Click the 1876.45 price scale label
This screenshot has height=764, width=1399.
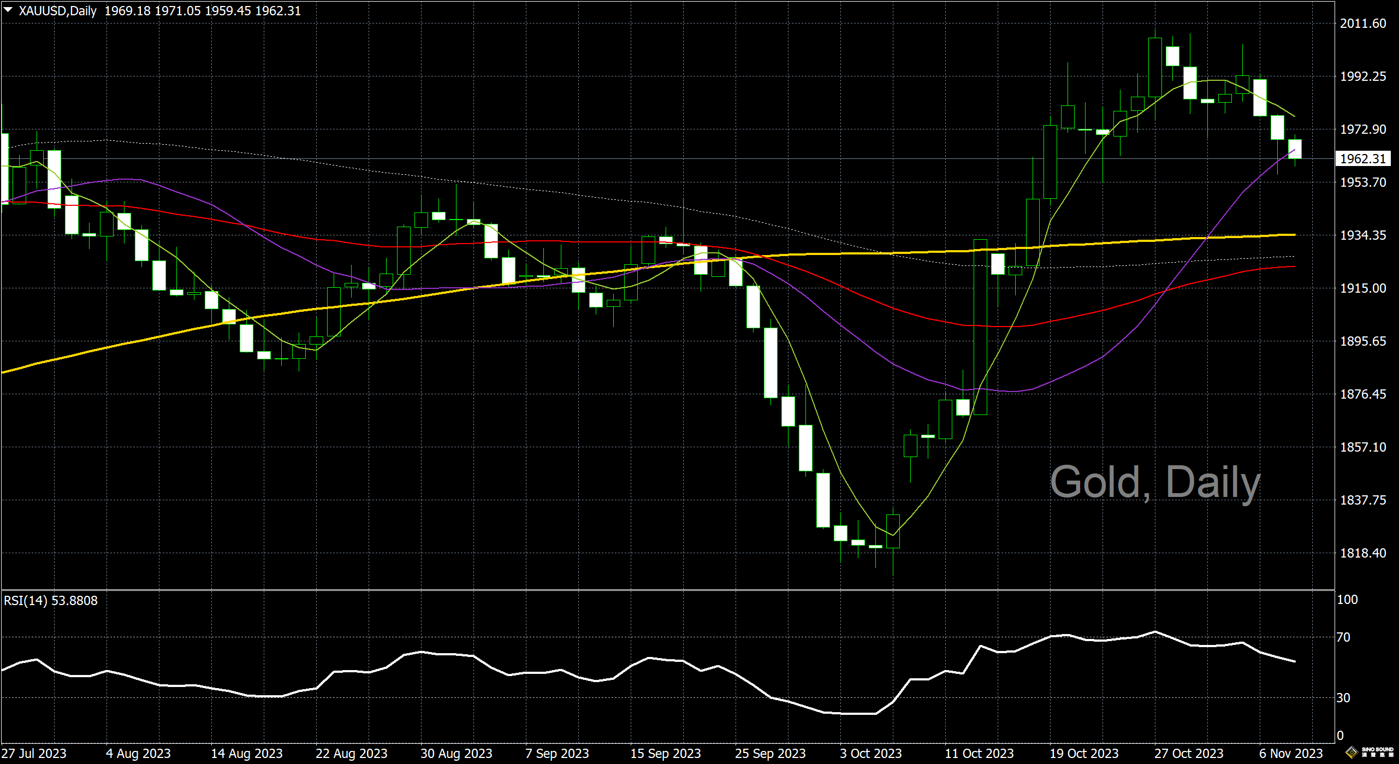(x=1362, y=394)
